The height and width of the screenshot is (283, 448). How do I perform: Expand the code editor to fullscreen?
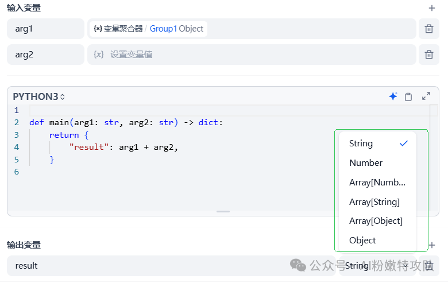click(x=426, y=96)
